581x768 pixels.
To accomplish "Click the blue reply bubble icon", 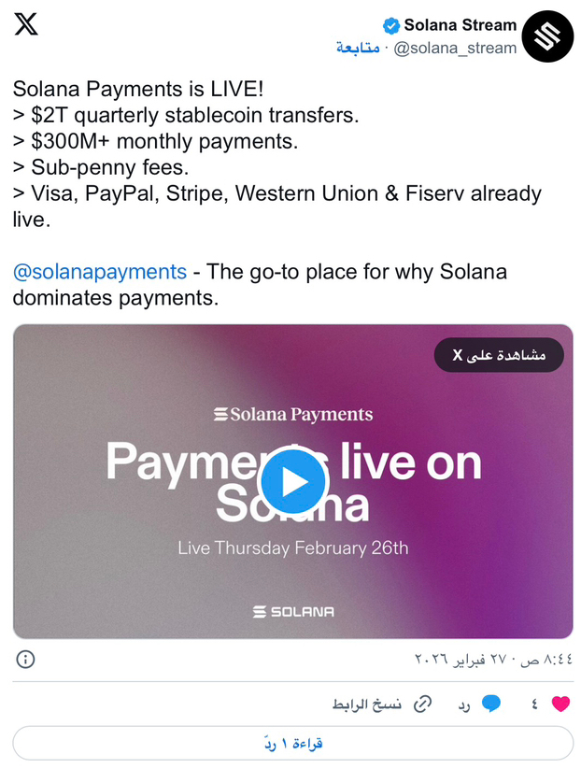I will pos(491,704).
